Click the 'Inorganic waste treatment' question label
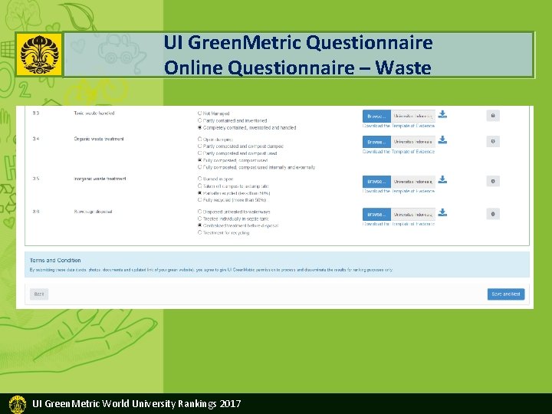 click(100, 179)
